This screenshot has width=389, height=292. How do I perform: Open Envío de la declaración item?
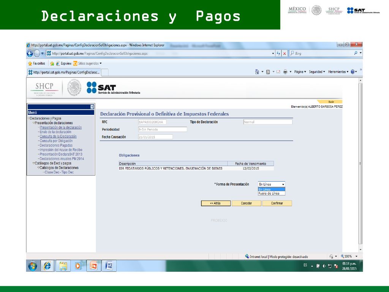coord(55,132)
